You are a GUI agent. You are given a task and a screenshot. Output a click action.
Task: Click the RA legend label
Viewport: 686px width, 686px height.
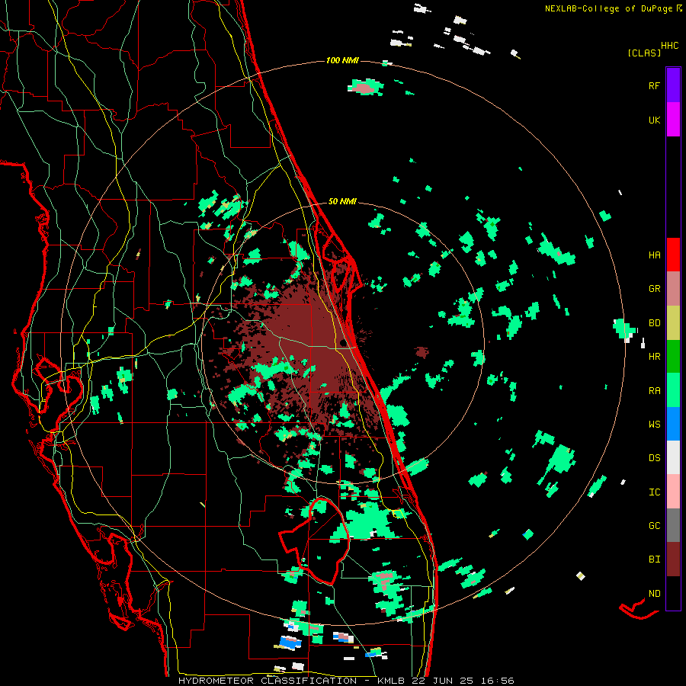point(654,390)
